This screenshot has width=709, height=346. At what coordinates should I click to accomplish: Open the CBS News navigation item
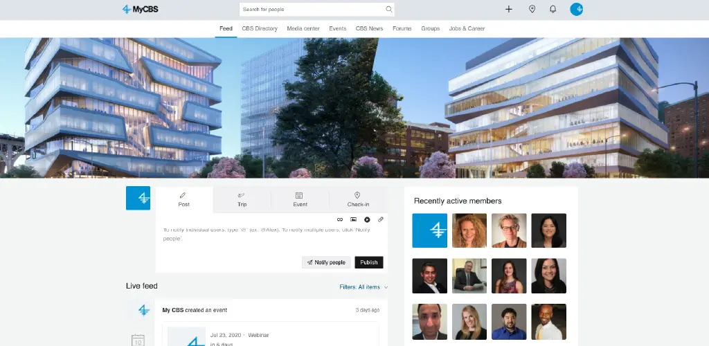[x=370, y=28]
